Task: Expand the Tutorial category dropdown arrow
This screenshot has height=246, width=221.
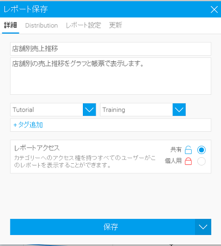Action: pos(90,110)
